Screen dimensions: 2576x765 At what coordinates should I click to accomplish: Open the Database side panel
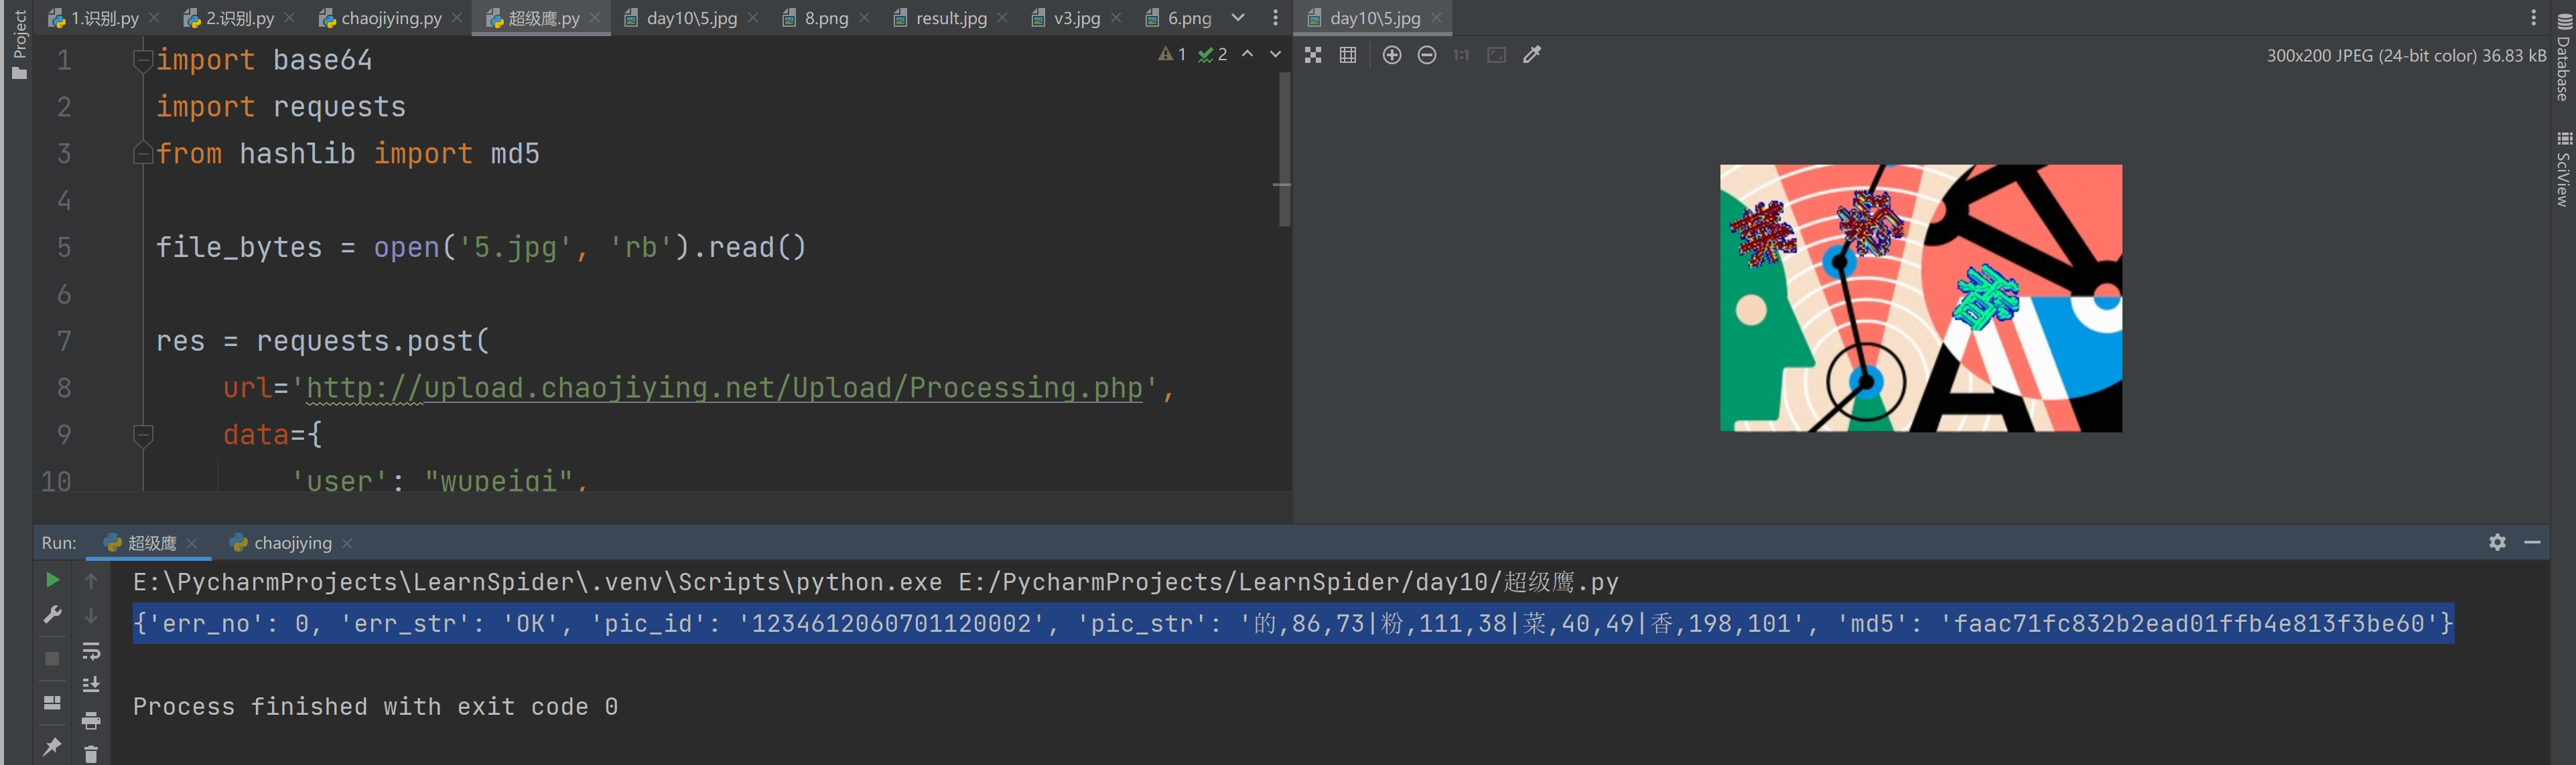coord(2563,57)
